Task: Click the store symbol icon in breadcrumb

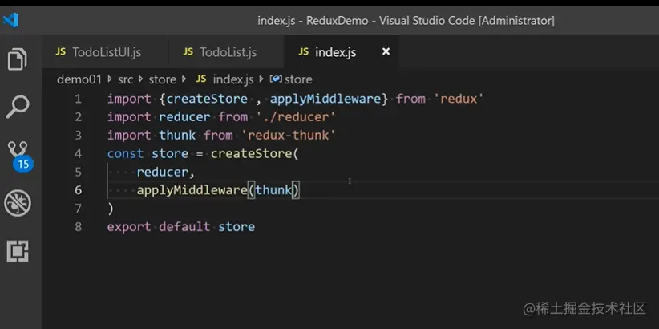Action: point(275,79)
